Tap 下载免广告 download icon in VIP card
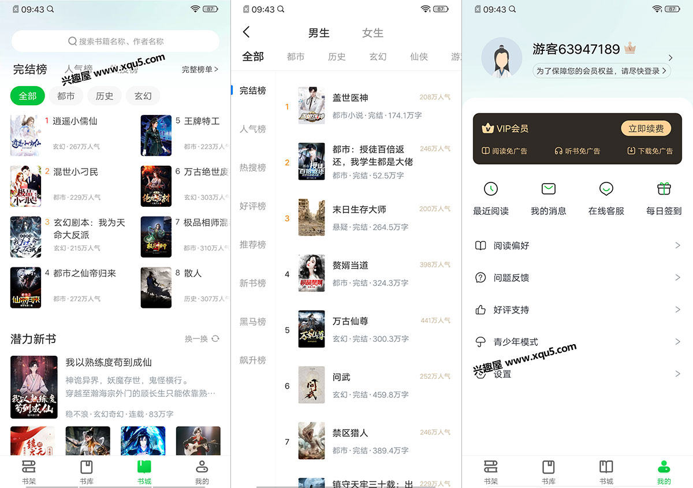This screenshot has width=693, height=488. point(631,151)
